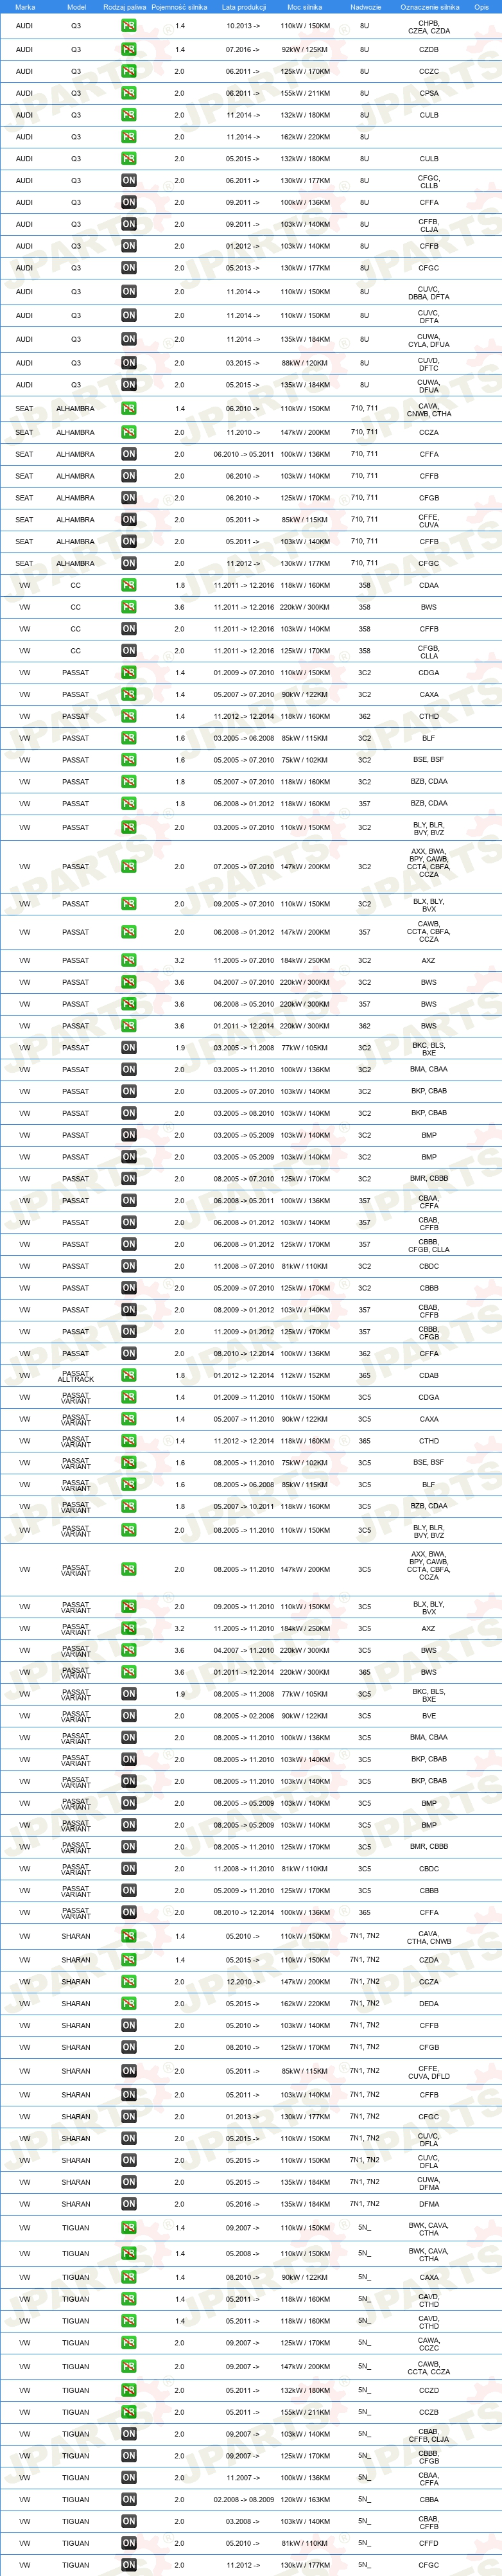Click PB icon in VW CC BWS row

coord(129,607)
